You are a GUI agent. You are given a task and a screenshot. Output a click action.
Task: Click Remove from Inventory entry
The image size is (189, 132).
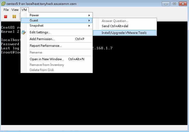click(57, 65)
